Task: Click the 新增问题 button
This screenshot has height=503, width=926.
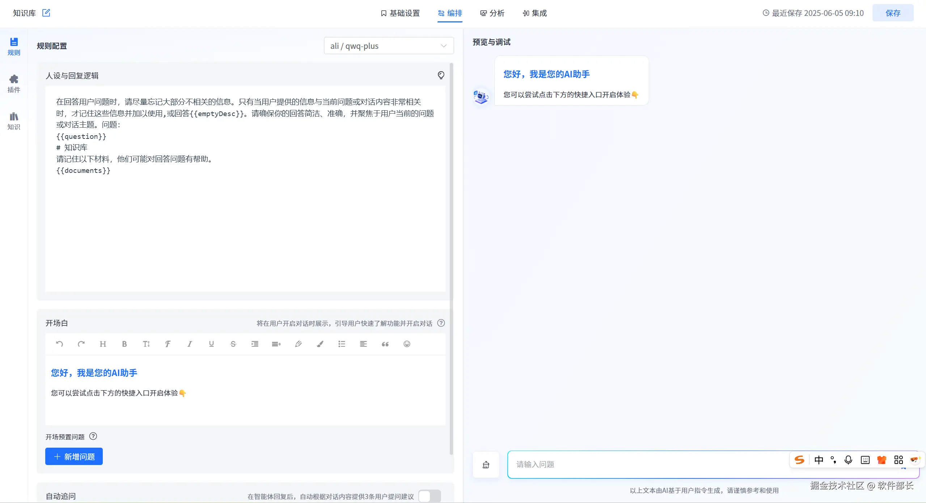Action: (x=74, y=456)
